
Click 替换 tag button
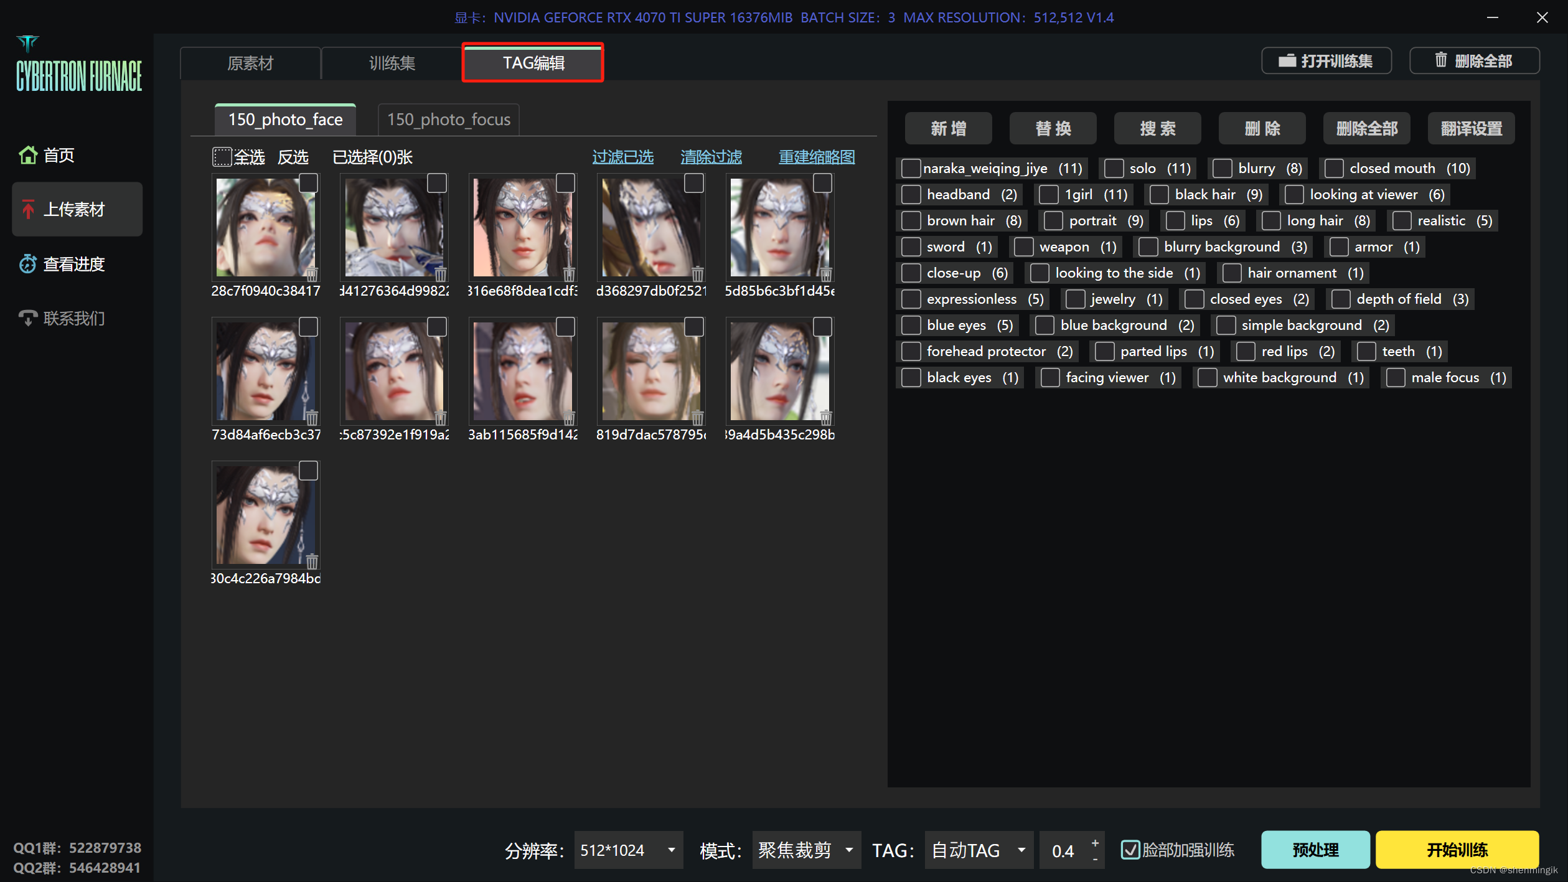[1053, 128]
